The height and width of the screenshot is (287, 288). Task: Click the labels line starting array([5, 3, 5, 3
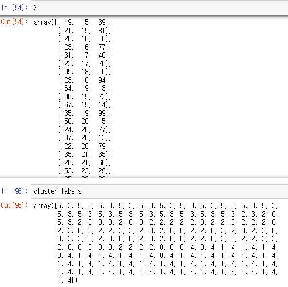156,206
